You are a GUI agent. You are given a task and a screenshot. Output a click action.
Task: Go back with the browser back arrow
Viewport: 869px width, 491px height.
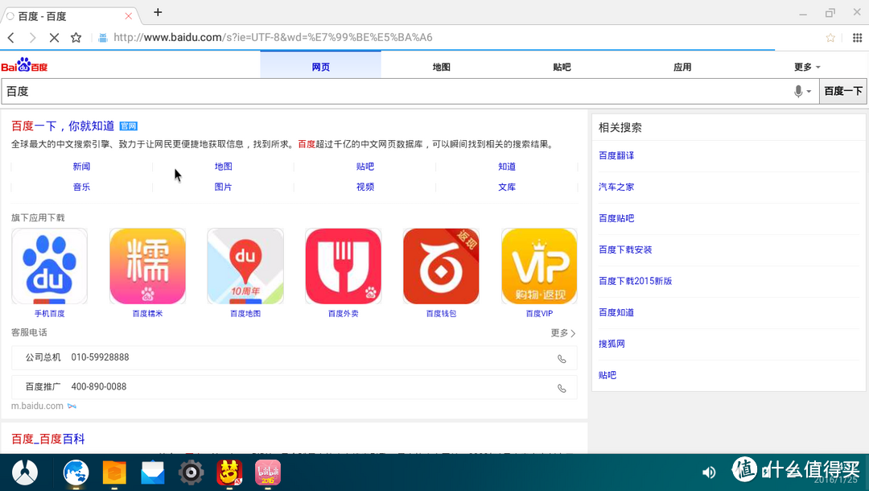(11, 38)
